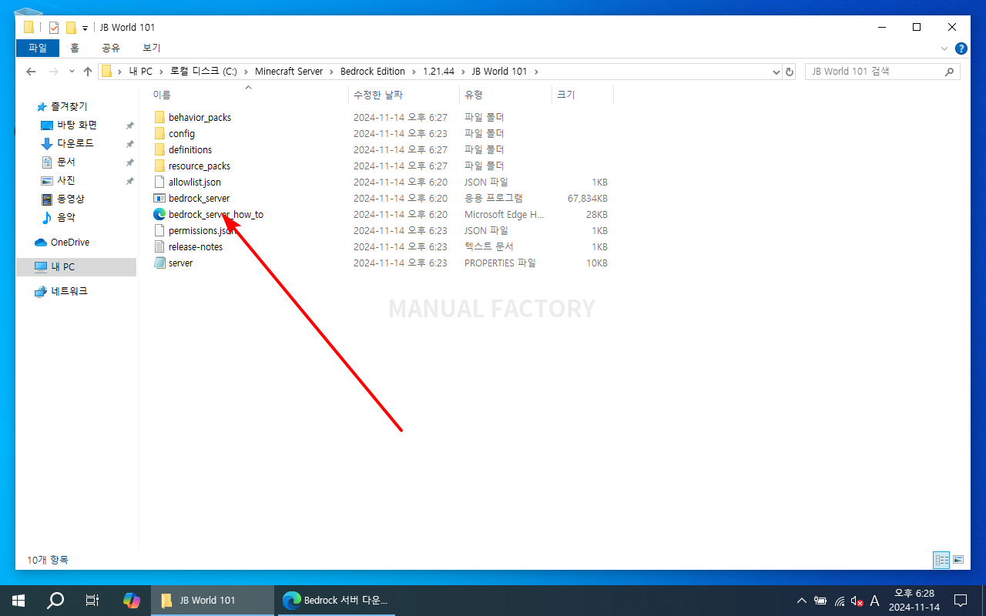Open 문서 in the navigation pane
The width and height of the screenshot is (986, 616).
click(x=66, y=162)
